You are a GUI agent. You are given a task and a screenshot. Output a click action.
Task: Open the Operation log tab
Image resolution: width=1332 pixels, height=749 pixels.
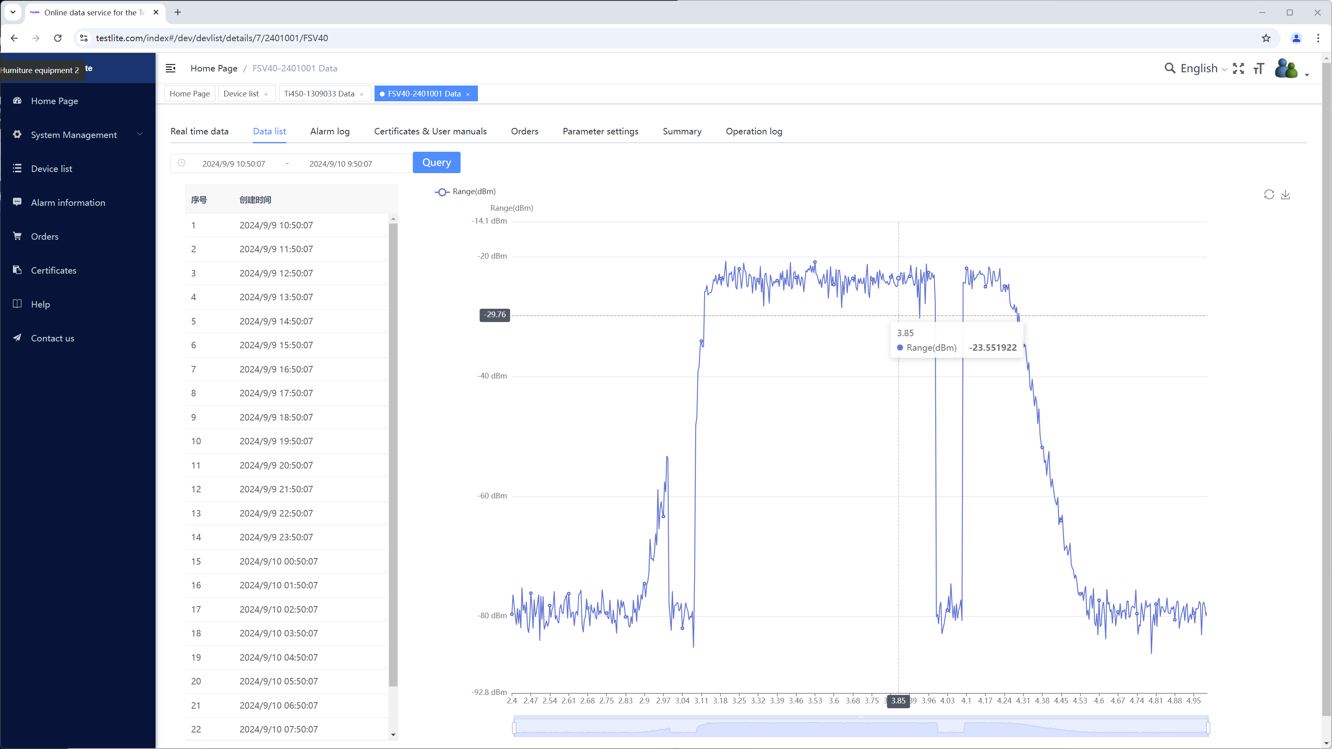754,131
